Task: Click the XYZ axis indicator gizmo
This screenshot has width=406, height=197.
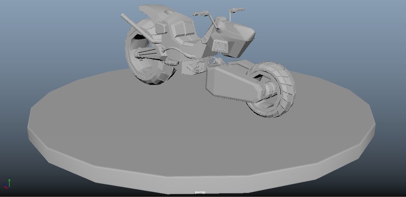Action: pos(7,184)
